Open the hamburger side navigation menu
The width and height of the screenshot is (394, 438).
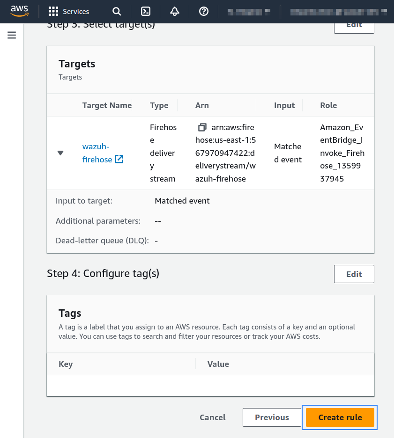click(12, 35)
